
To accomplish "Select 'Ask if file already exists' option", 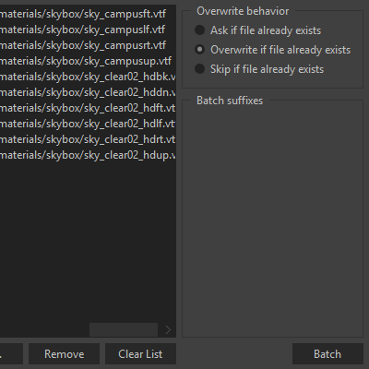I will pyautogui.click(x=257, y=30).
